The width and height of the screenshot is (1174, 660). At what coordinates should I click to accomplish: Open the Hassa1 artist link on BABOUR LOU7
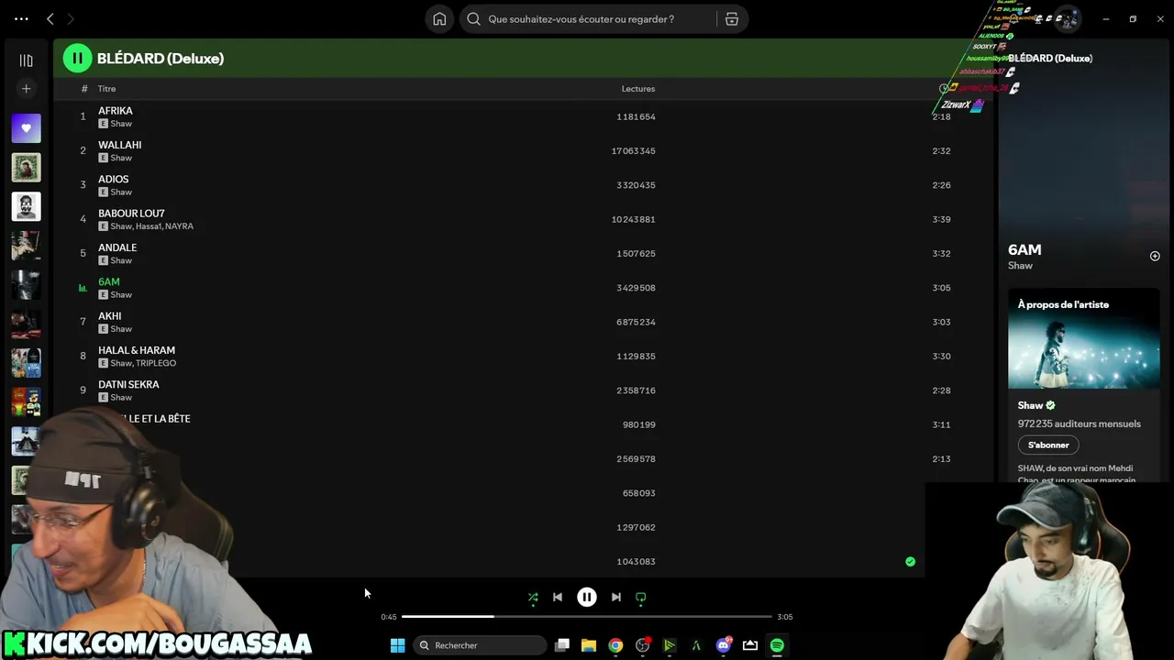click(148, 226)
